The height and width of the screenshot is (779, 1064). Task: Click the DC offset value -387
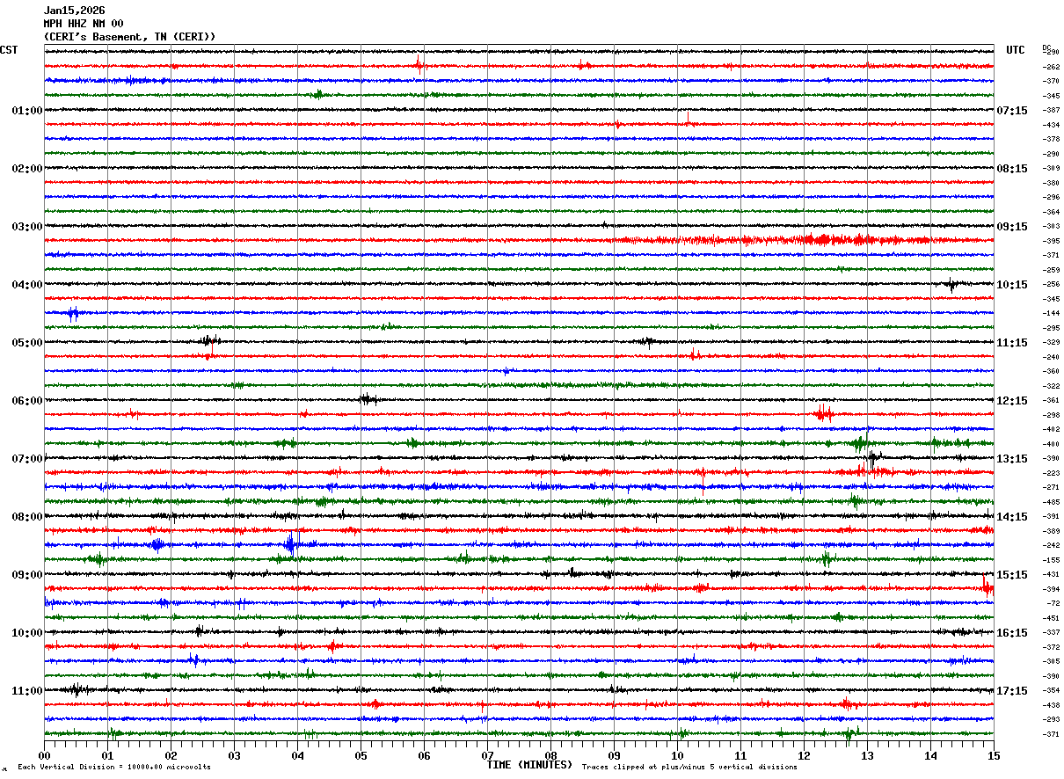pyautogui.click(x=1051, y=110)
